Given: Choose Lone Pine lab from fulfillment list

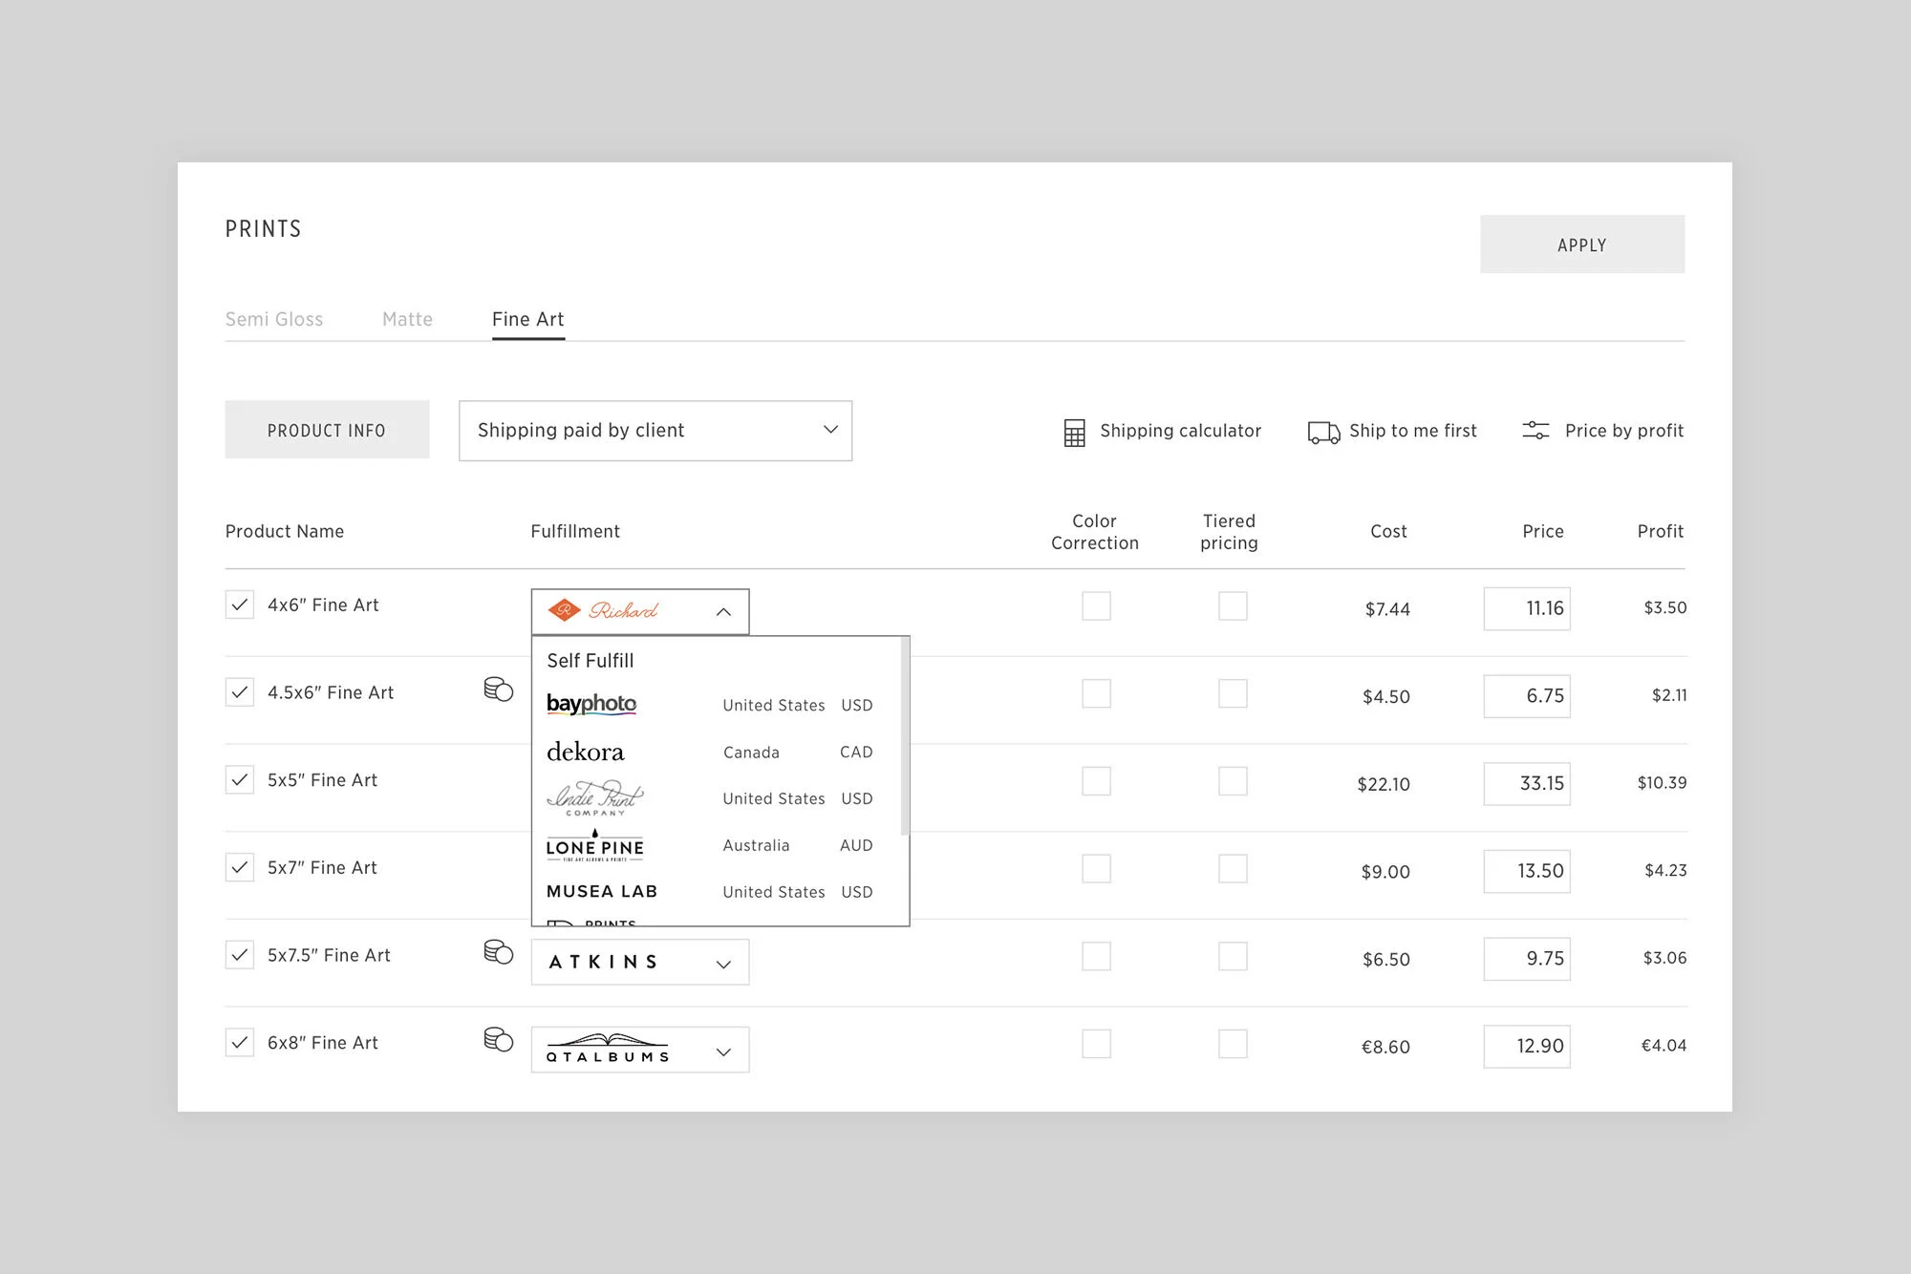Looking at the screenshot, I should pos(594,846).
